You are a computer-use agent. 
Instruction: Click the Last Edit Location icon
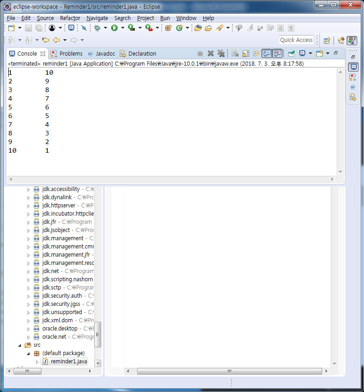pos(46,40)
